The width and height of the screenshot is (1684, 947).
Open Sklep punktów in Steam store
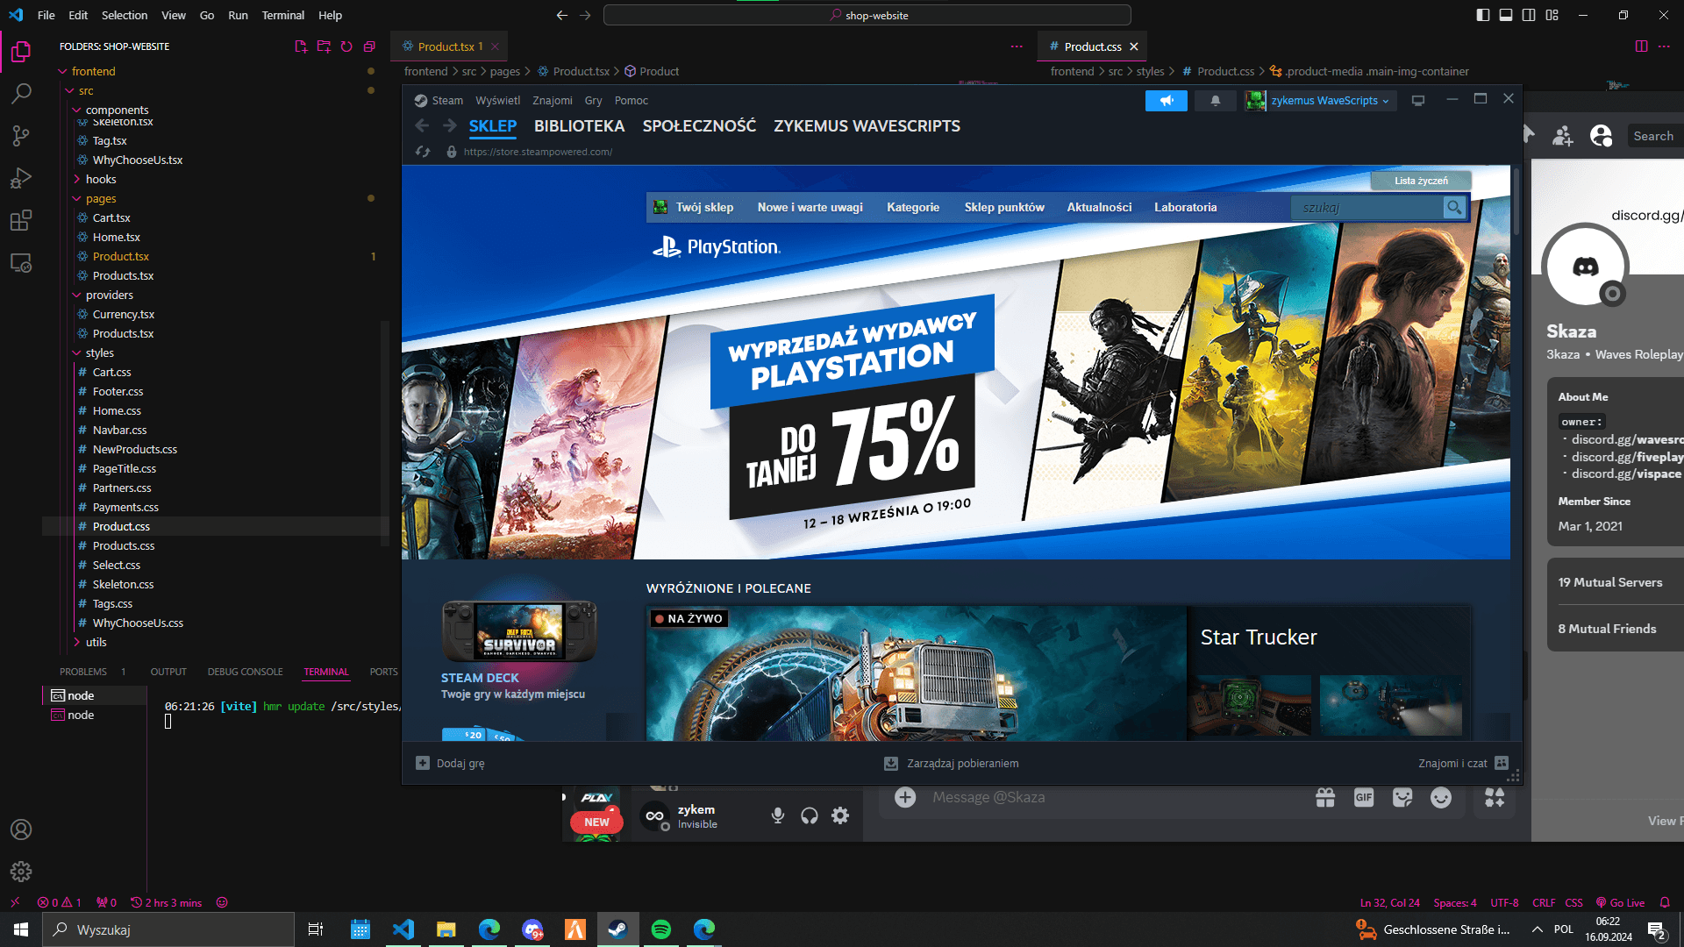[1004, 208]
